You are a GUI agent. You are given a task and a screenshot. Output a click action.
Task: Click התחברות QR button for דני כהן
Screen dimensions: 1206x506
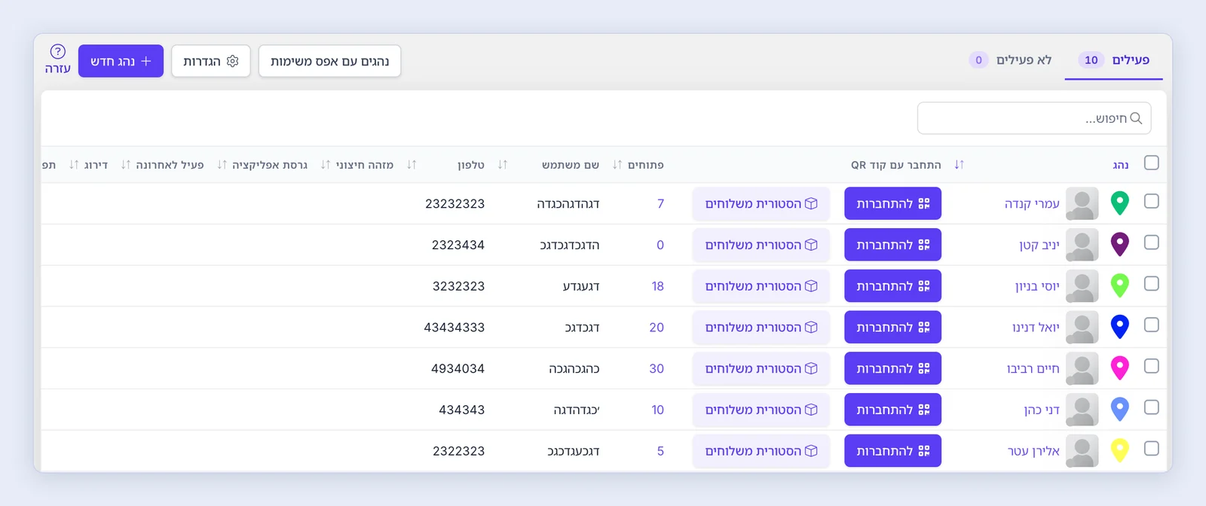[x=893, y=410]
